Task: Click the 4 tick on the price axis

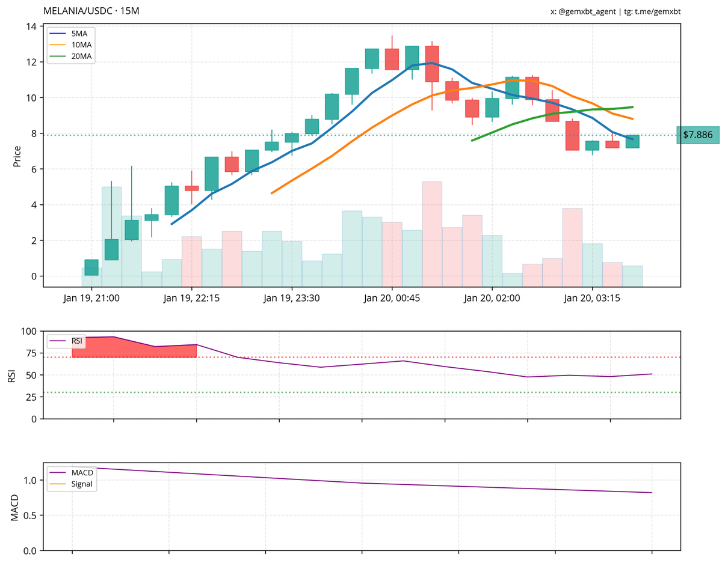Action: point(34,205)
